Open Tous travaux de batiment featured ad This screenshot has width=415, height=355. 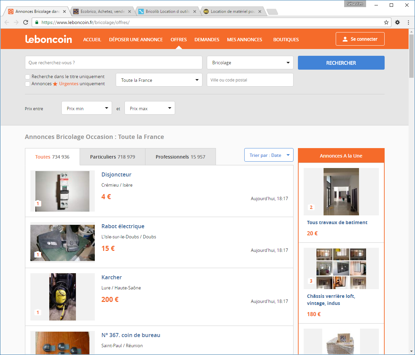pos(337,222)
